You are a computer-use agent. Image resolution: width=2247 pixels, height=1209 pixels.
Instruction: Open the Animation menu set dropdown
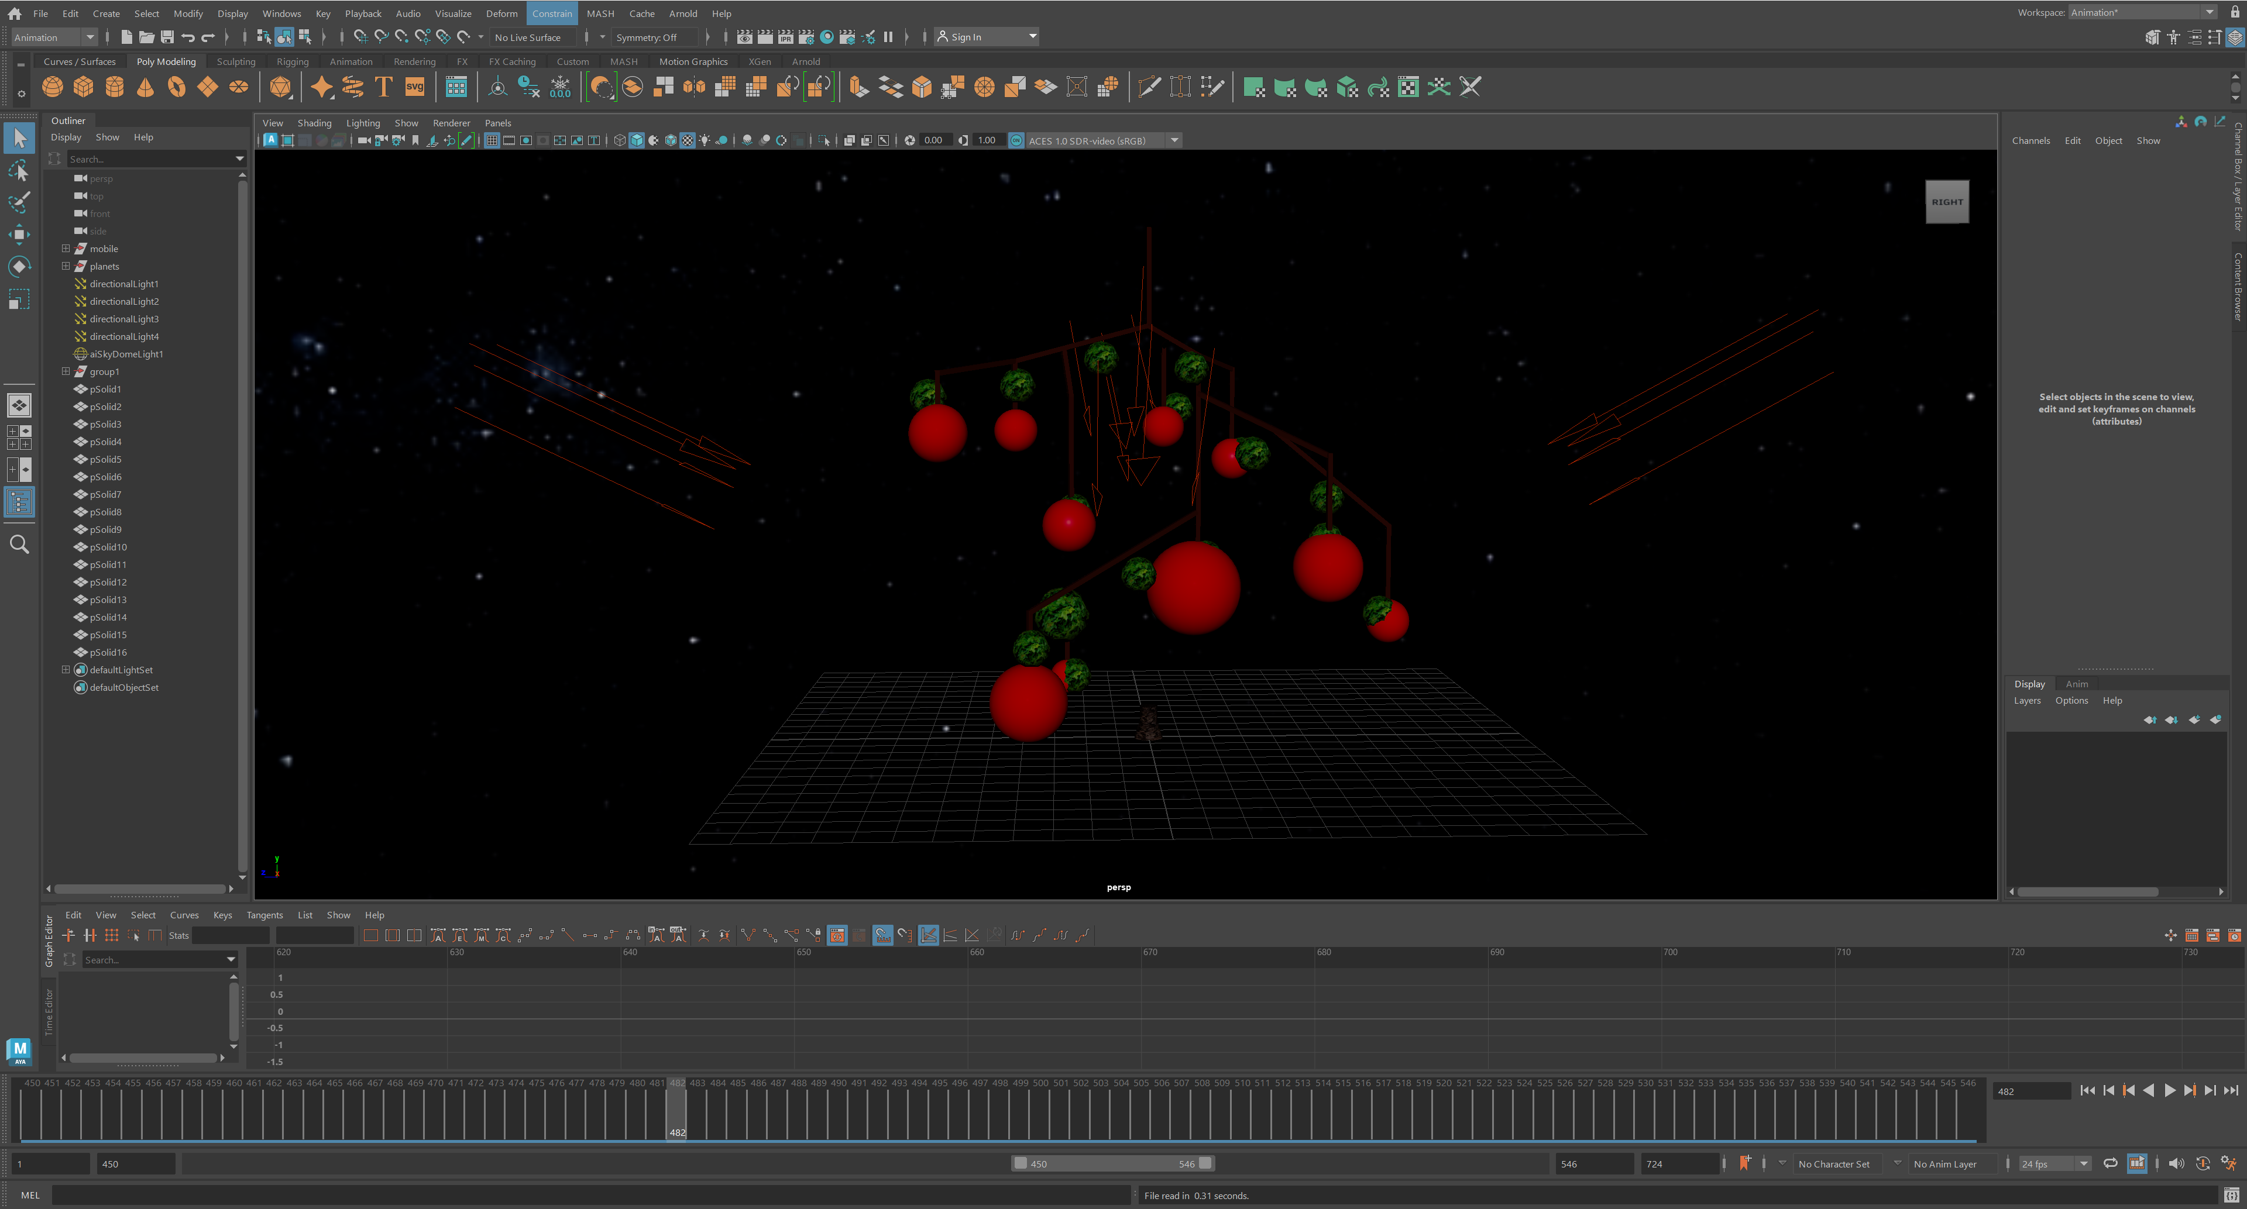54,37
